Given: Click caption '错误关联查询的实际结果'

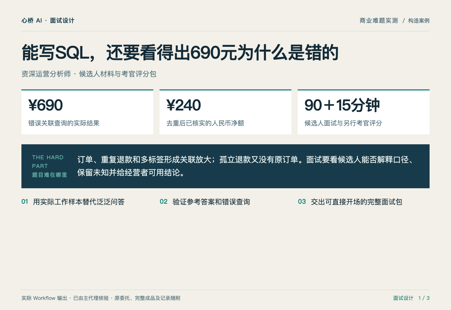Looking at the screenshot, I should click(x=64, y=123).
